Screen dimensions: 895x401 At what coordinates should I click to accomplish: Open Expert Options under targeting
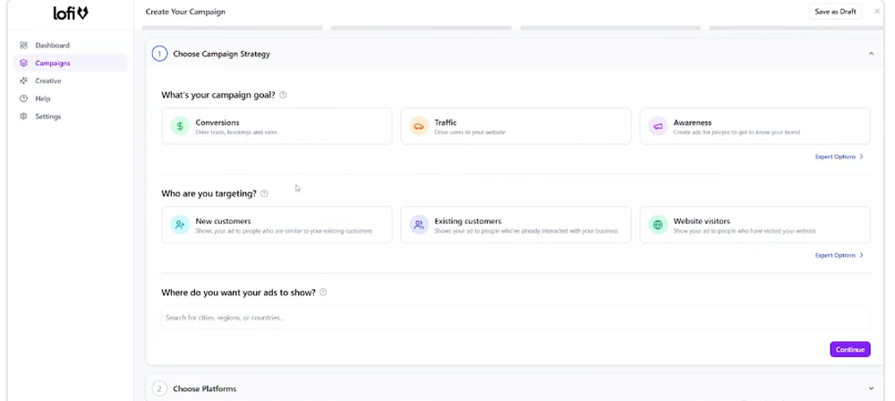coord(839,255)
